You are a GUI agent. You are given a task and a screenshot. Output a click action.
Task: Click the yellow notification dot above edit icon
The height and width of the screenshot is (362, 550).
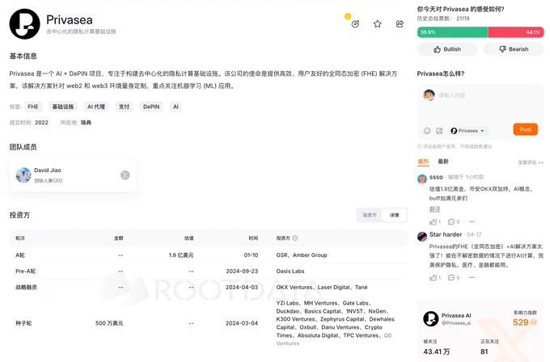click(x=348, y=16)
